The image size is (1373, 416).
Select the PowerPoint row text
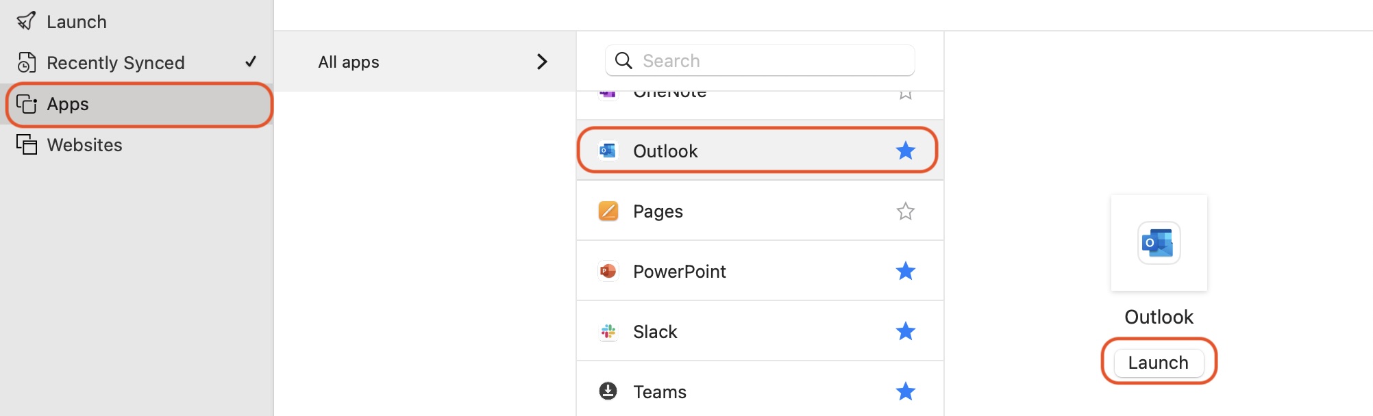(x=680, y=272)
